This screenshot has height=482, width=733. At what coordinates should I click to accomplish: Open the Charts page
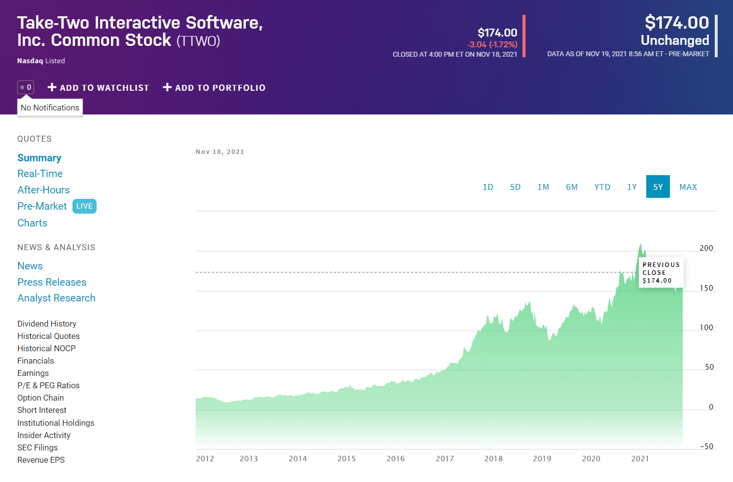point(32,223)
